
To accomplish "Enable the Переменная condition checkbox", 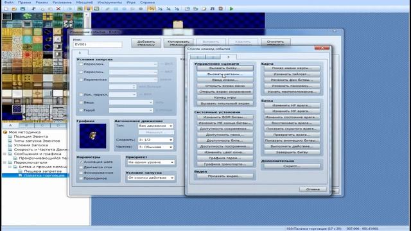I will pyautogui.click(x=81, y=80).
